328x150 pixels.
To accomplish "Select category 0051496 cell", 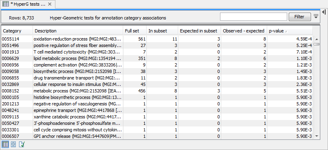I will [x=17, y=45].
